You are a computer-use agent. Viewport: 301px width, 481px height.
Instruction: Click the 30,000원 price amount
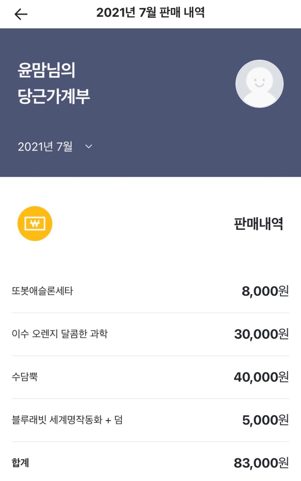261,334
